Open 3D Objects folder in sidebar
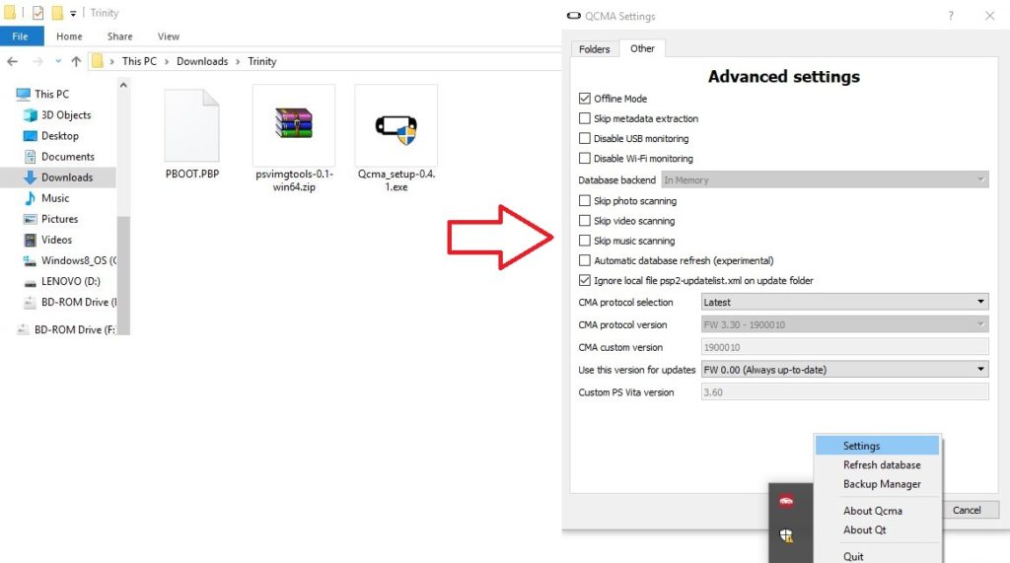This screenshot has width=1010, height=563. 66,114
